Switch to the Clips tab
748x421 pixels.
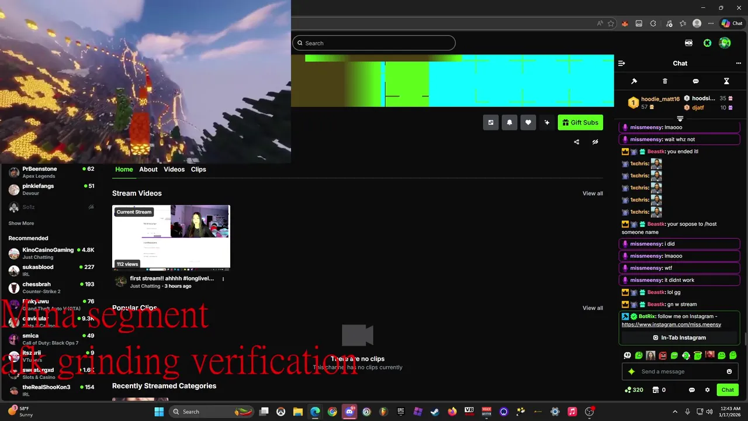click(199, 169)
